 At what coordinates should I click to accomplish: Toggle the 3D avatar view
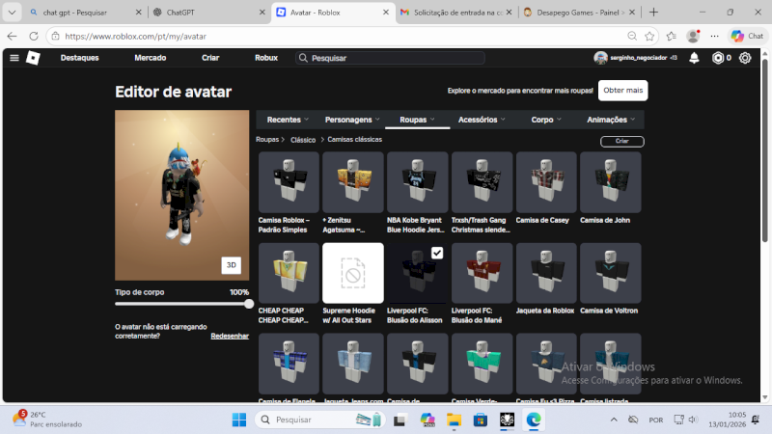click(231, 264)
